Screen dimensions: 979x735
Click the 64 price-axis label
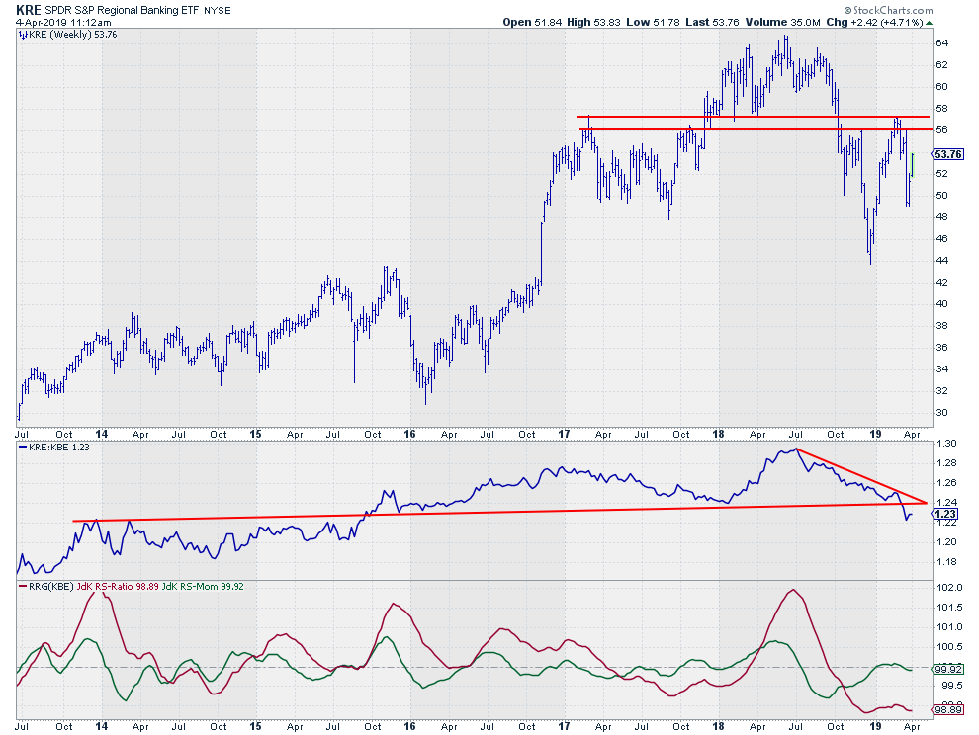coord(941,43)
